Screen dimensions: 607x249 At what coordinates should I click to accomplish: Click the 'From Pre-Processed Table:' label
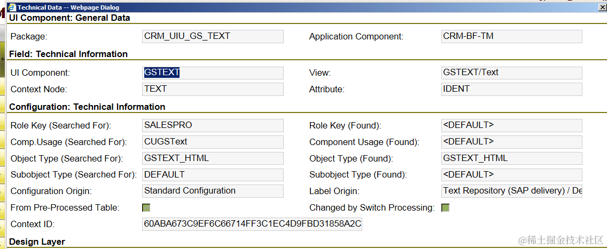[x=65, y=208]
